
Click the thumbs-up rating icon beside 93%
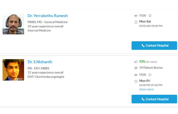pos(136,62)
